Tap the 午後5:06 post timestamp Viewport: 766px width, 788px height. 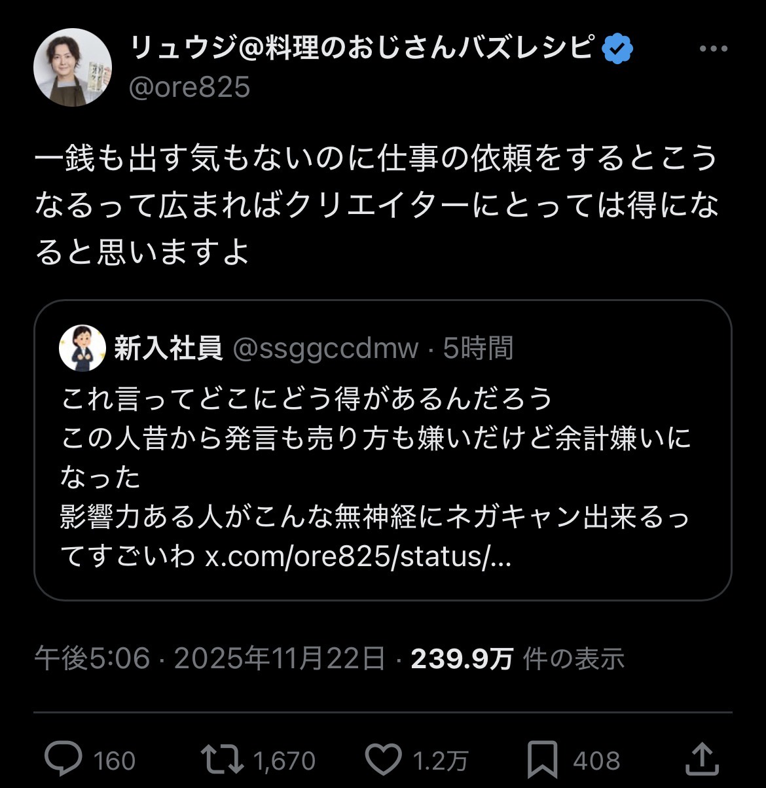[x=92, y=658]
